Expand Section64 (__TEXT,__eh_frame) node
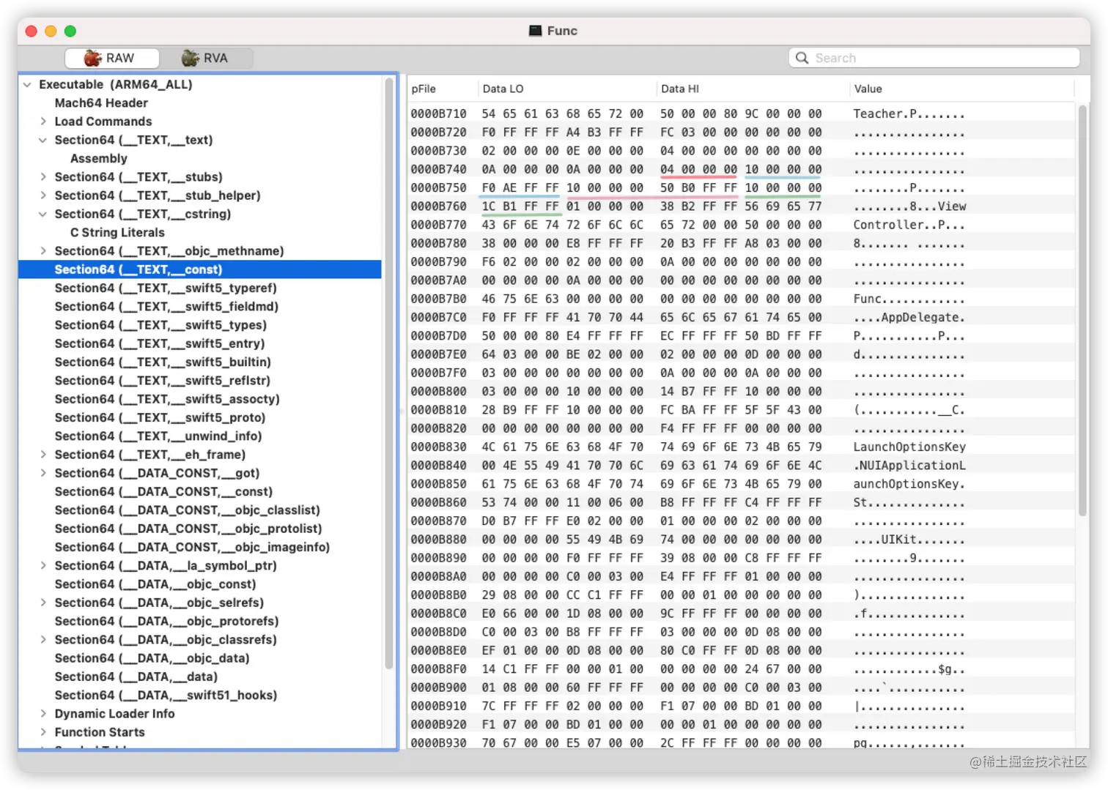The height and width of the screenshot is (790, 1108). point(43,455)
